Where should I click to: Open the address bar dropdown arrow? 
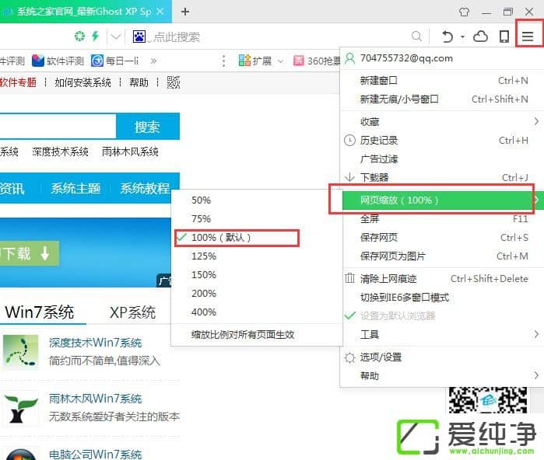(116, 37)
